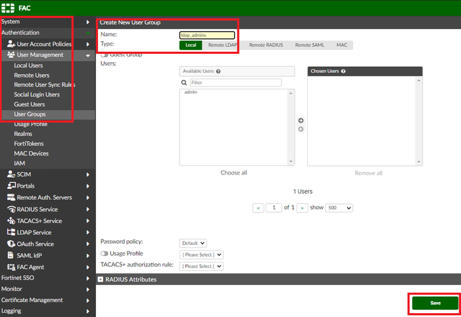Click the Name input field
The width and height of the screenshot is (461, 317).
207,35
